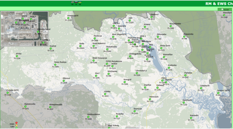
Task: Open the Kupovate station green marker
Action: (x=191, y=118)
